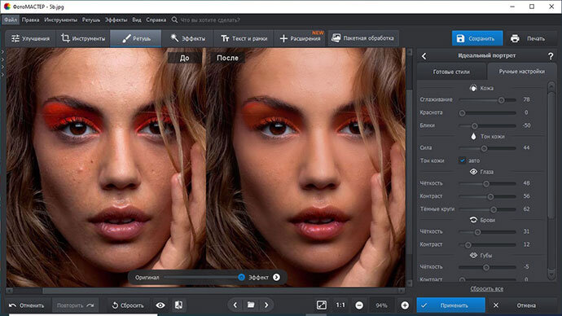
Task: Open the Правка menu
Action: (x=30, y=20)
